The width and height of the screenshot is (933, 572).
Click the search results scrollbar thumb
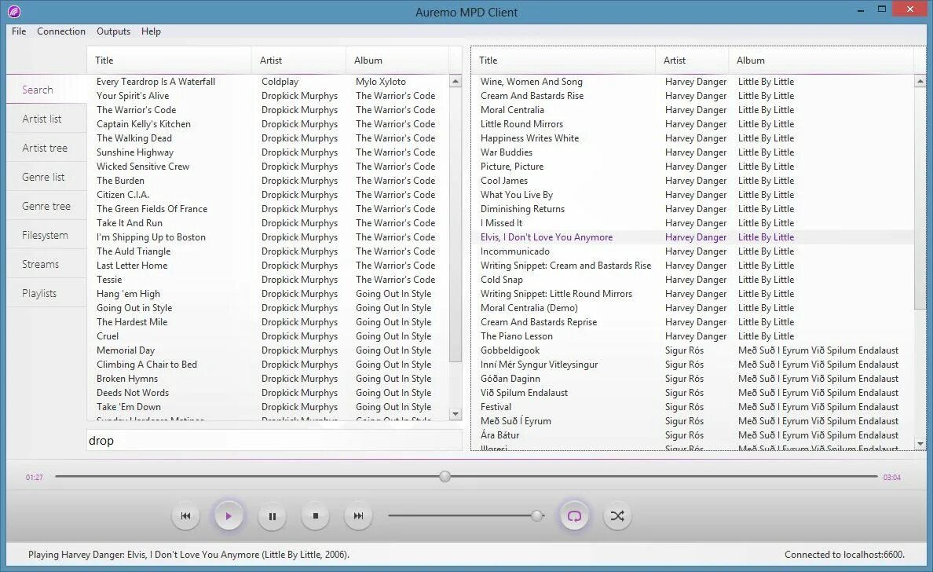tap(456, 225)
